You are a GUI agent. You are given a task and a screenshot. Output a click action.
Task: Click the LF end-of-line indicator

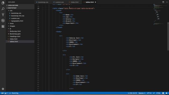pos(154,93)
